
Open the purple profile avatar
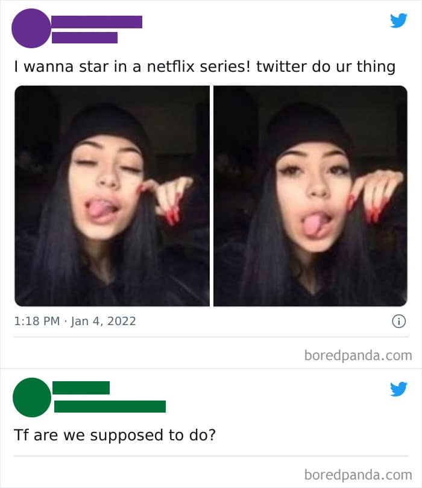[x=31, y=28]
